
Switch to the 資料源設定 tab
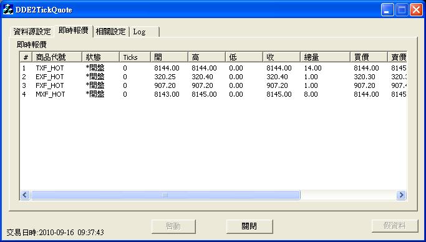tap(32, 32)
